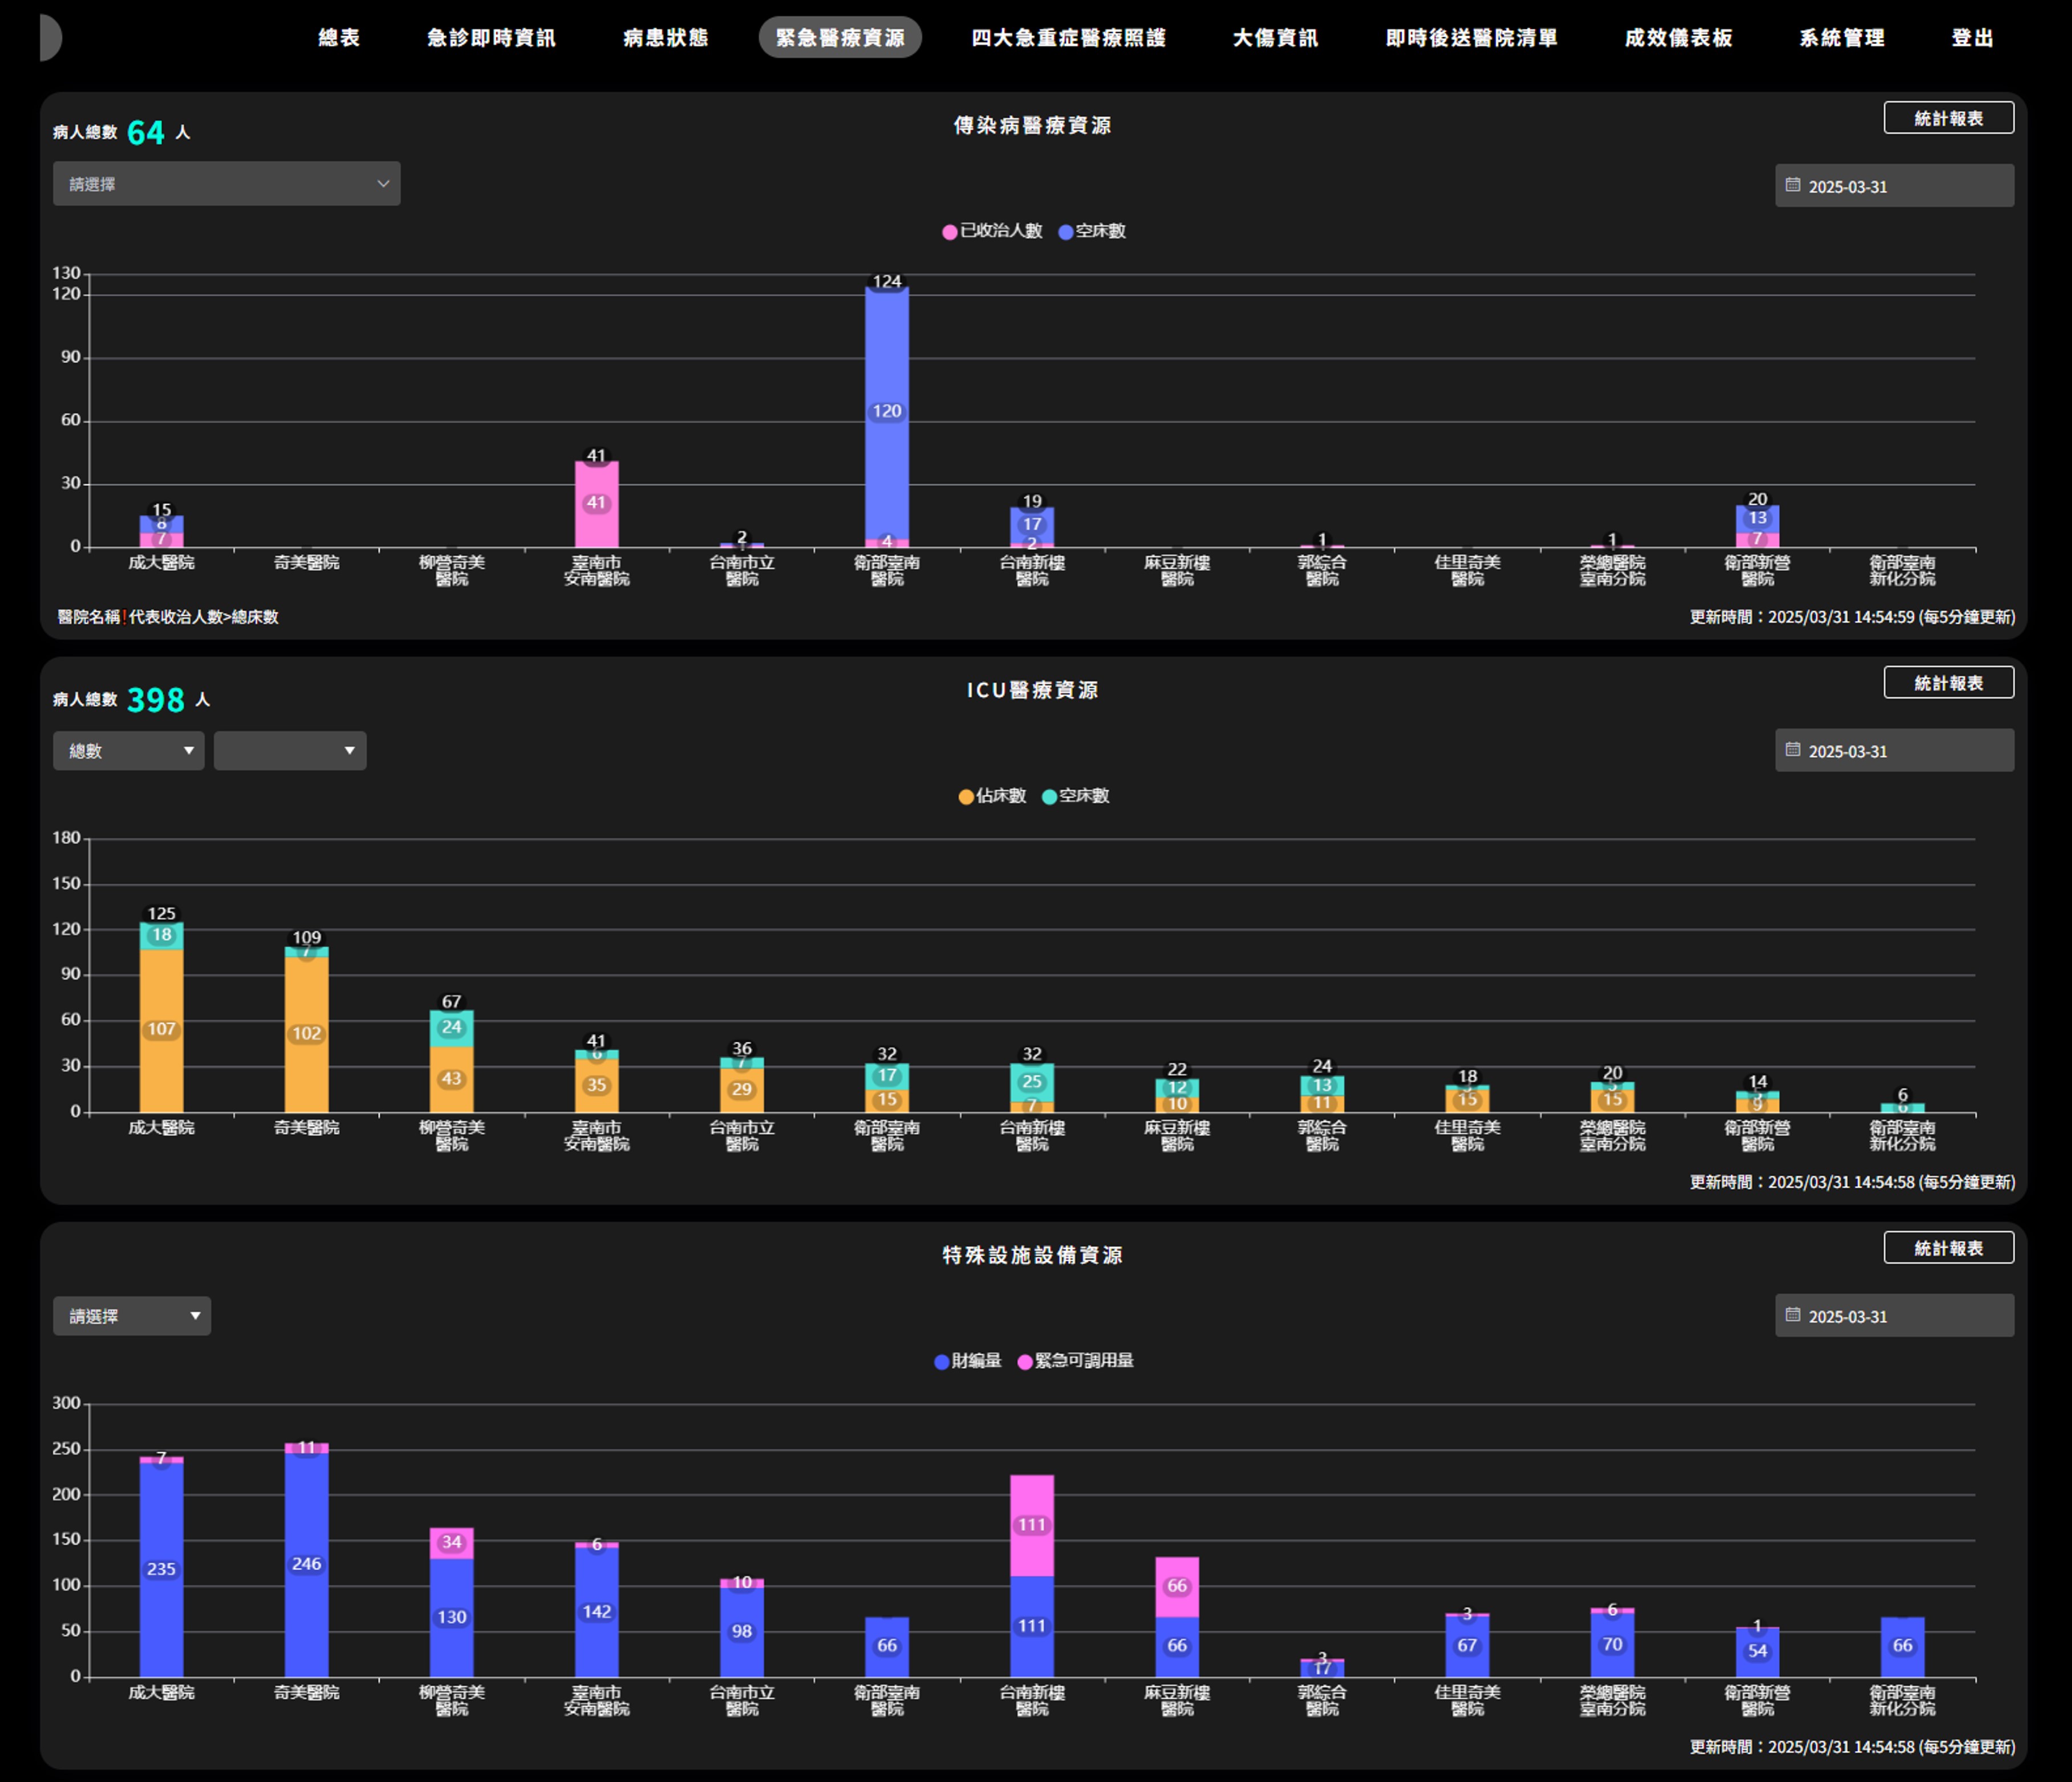
Task: Click the calendar icon in the special facilities date field
Action: (1793, 1315)
